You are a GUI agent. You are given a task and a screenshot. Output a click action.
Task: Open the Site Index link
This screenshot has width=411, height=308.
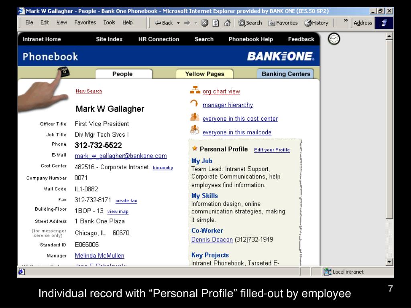109,39
